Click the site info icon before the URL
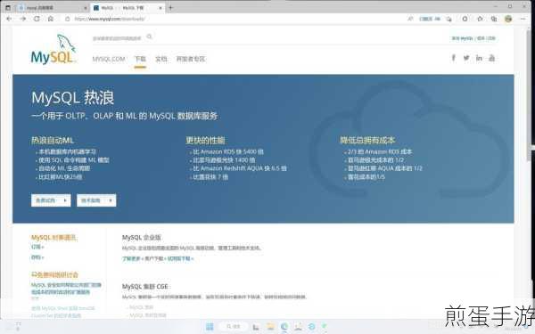Screen dimensions: 535x334 tap(68, 19)
